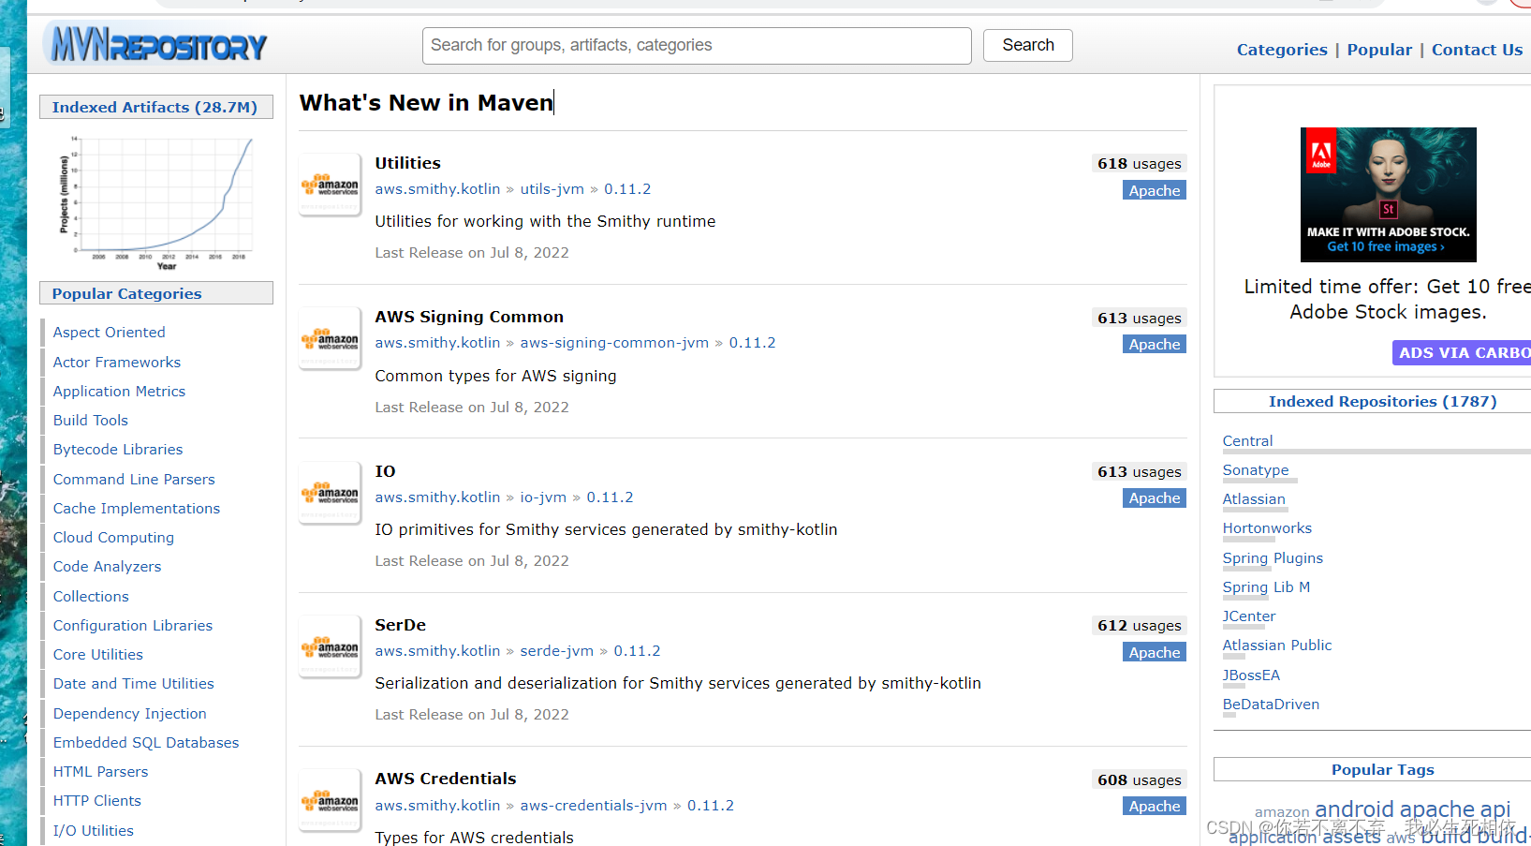This screenshot has width=1531, height=846.
Task: Open Command Line Parsers category
Action: coord(134,479)
